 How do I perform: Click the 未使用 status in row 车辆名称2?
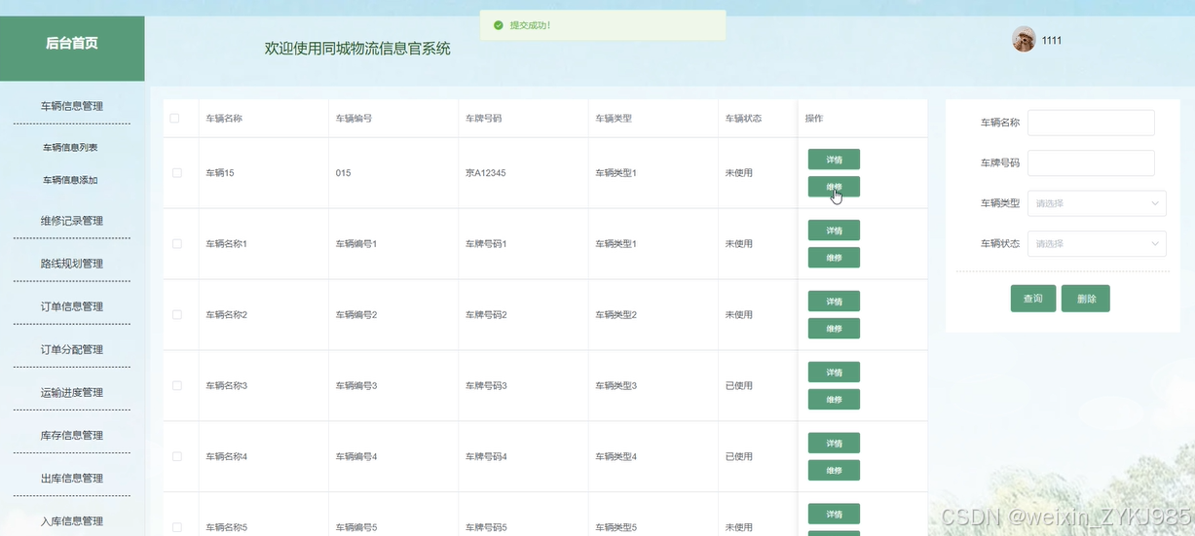pyautogui.click(x=738, y=315)
